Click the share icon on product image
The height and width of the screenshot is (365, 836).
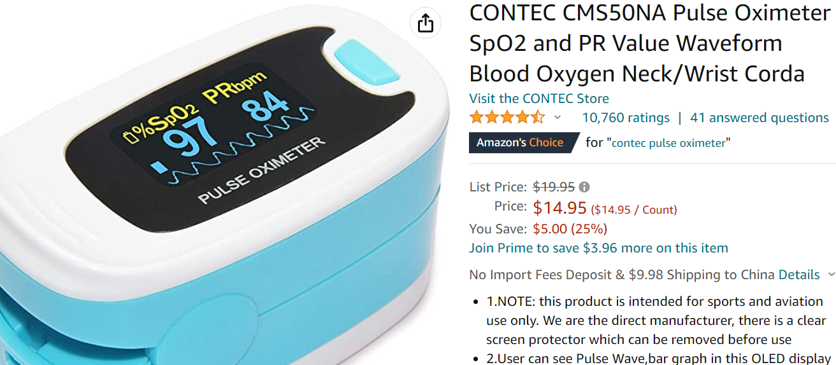coord(426,24)
